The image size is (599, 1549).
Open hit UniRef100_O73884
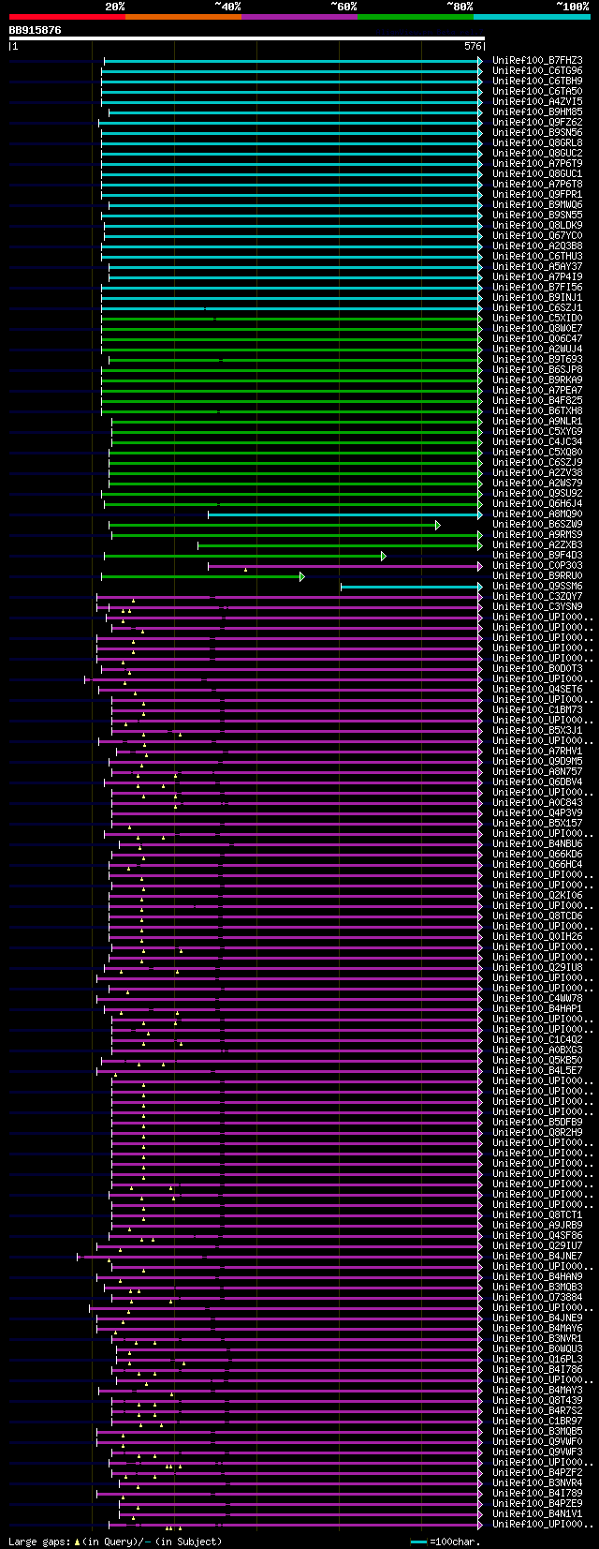tap(537, 1297)
